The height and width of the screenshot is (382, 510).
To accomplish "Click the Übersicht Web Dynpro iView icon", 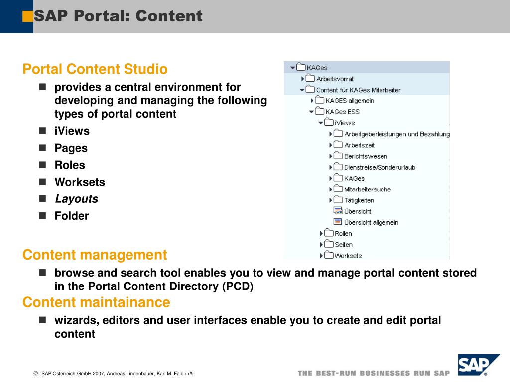I will [338, 211].
